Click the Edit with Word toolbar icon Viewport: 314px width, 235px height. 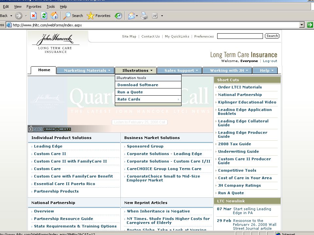pos(155,16)
